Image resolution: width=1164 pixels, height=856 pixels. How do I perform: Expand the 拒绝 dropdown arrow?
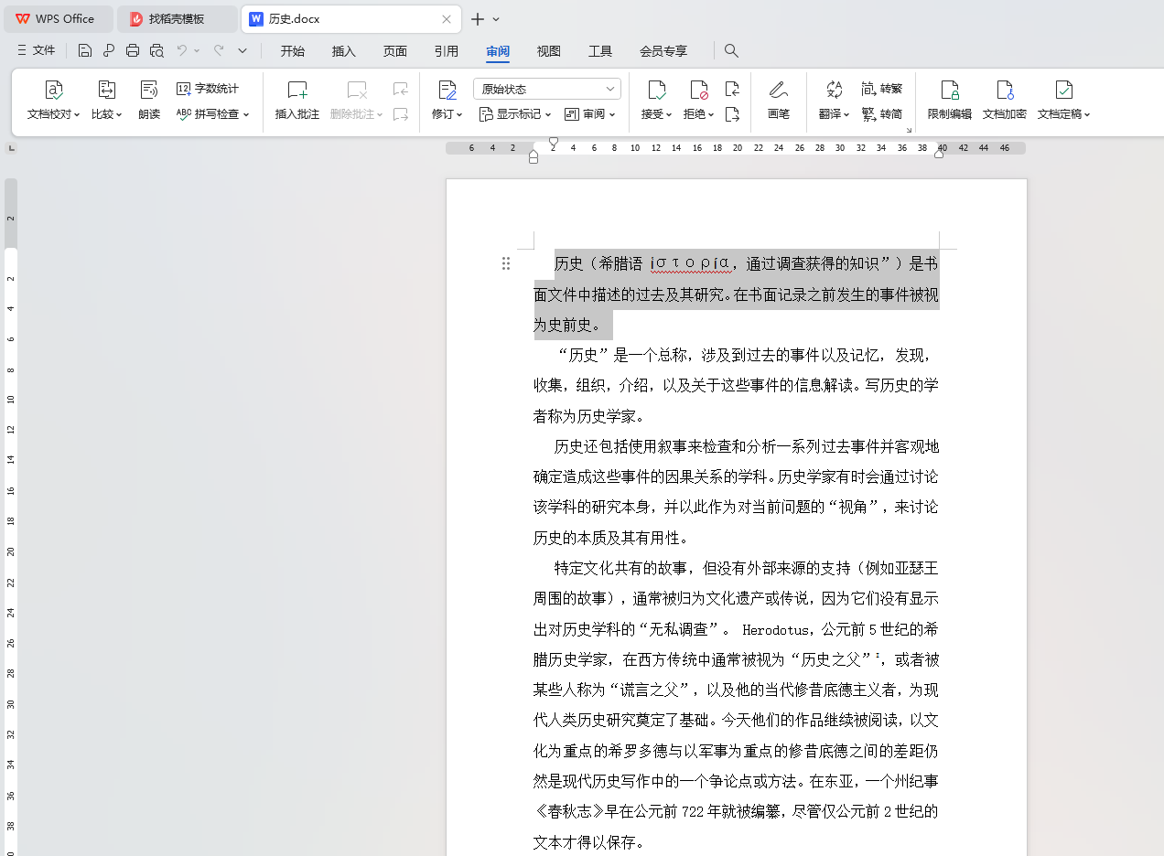click(x=711, y=115)
